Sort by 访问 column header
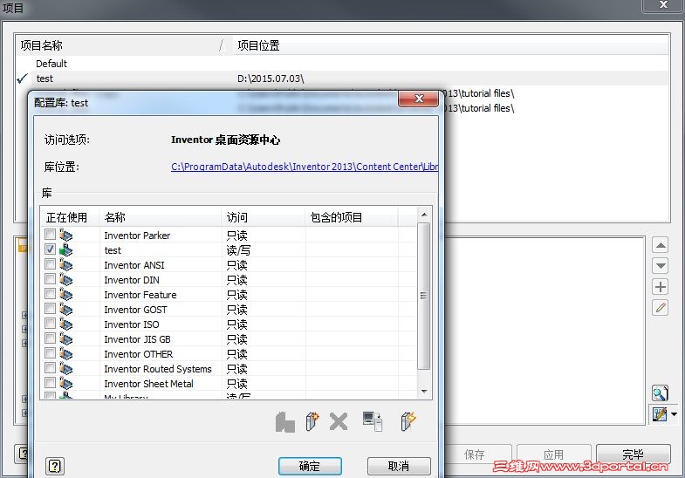685x478 pixels. pyautogui.click(x=264, y=217)
